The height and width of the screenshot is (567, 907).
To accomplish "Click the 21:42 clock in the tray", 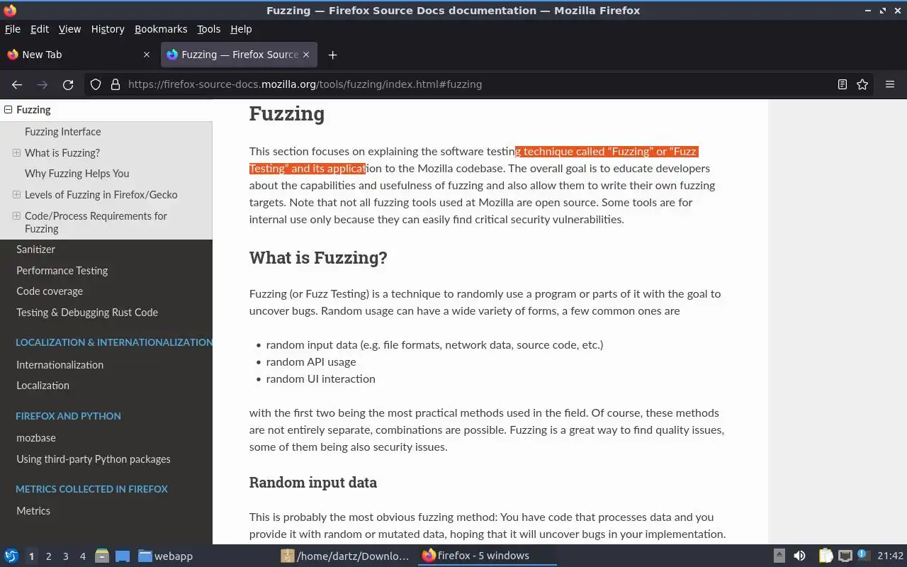I will (890, 556).
